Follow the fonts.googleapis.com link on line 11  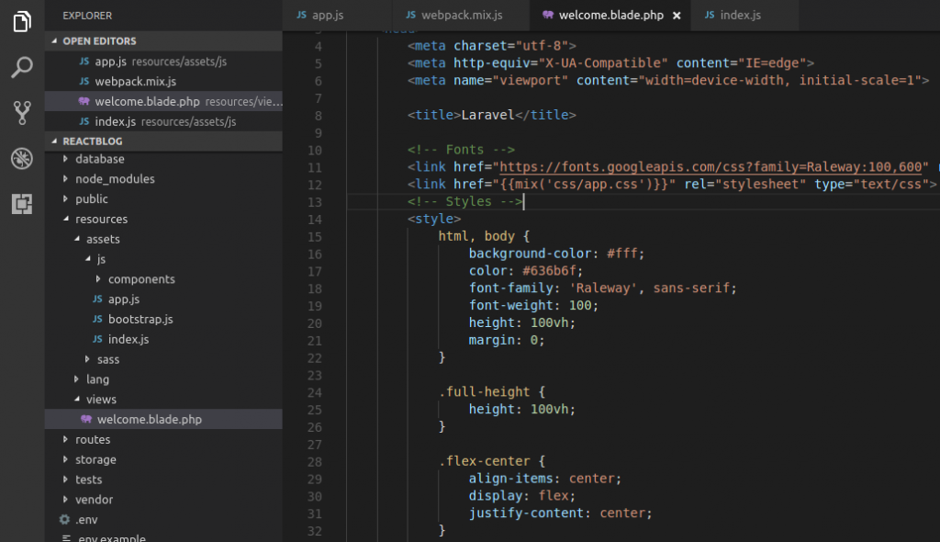(711, 167)
